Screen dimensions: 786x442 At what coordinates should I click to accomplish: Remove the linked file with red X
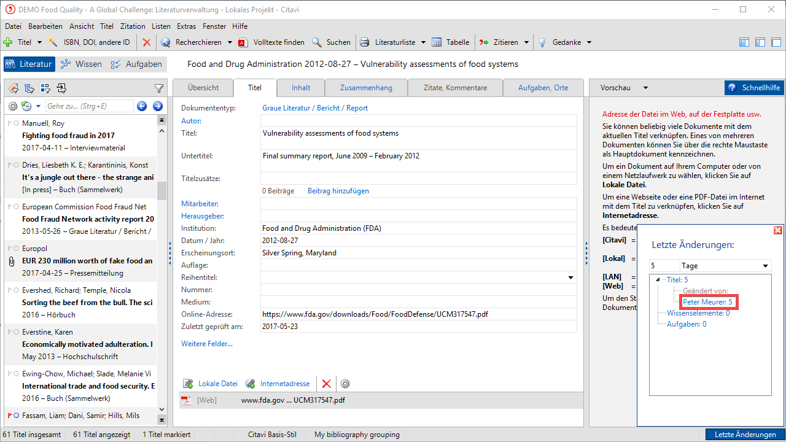click(327, 384)
